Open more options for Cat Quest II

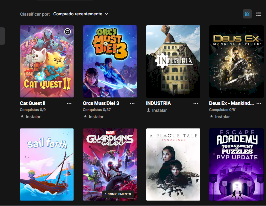[x=69, y=104]
